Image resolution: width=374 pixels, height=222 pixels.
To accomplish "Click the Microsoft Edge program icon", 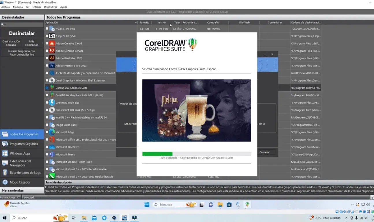I will [x=52, y=132].
